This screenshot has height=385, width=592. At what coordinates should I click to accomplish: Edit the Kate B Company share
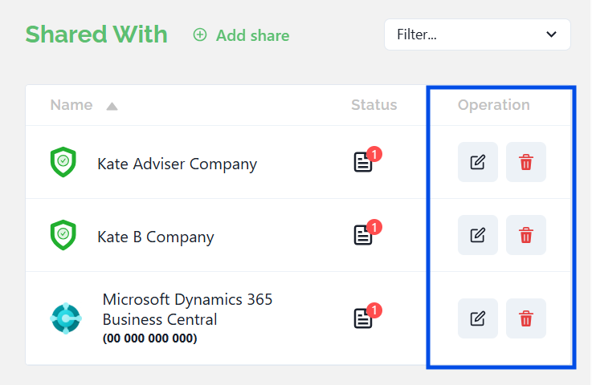[x=477, y=235]
